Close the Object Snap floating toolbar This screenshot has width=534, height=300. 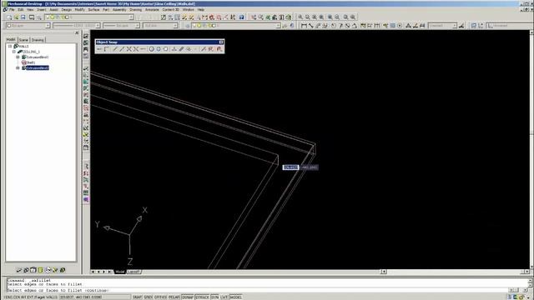click(x=221, y=42)
